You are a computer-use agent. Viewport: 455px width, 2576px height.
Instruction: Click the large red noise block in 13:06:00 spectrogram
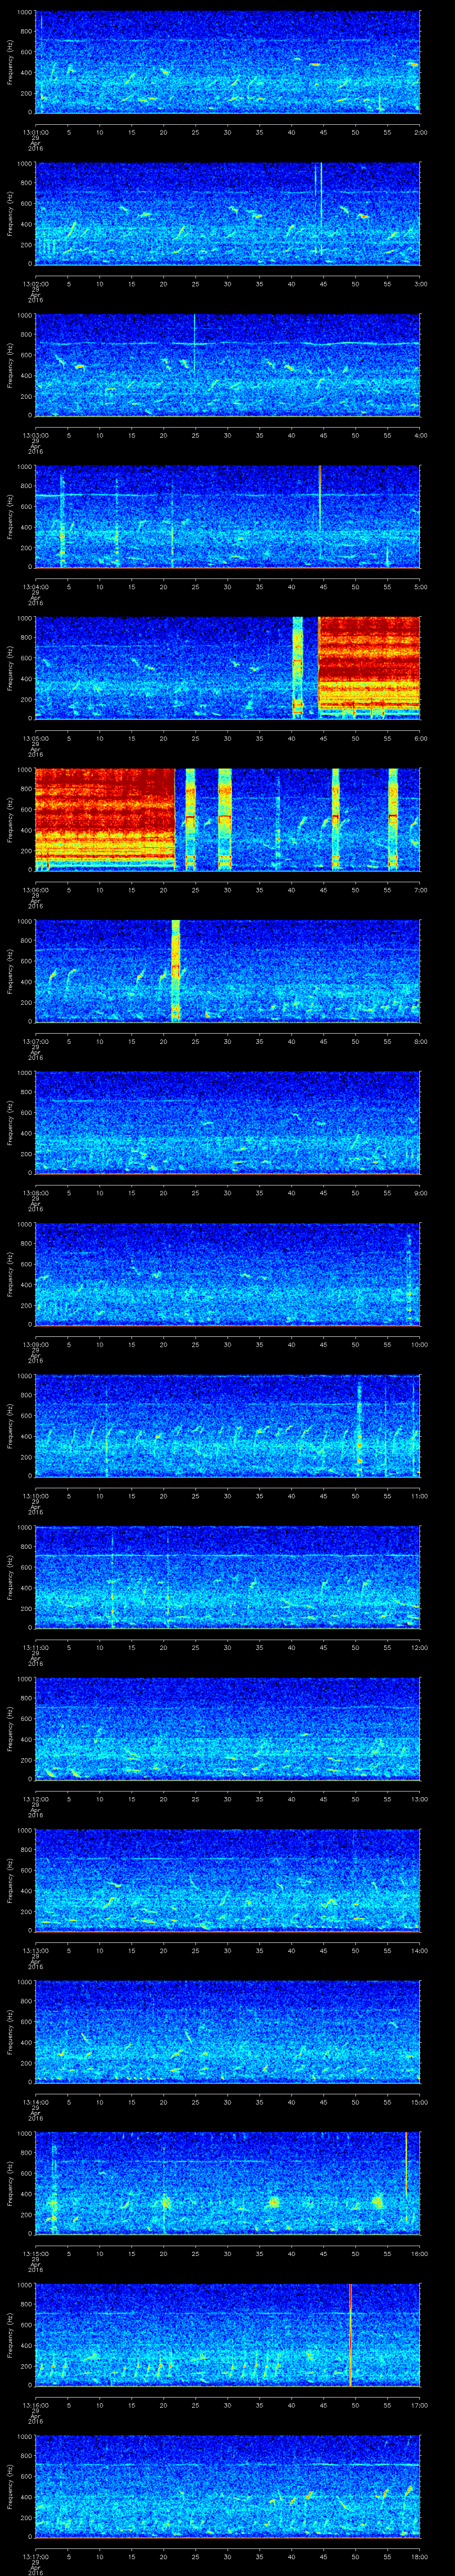tap(104, 819)
